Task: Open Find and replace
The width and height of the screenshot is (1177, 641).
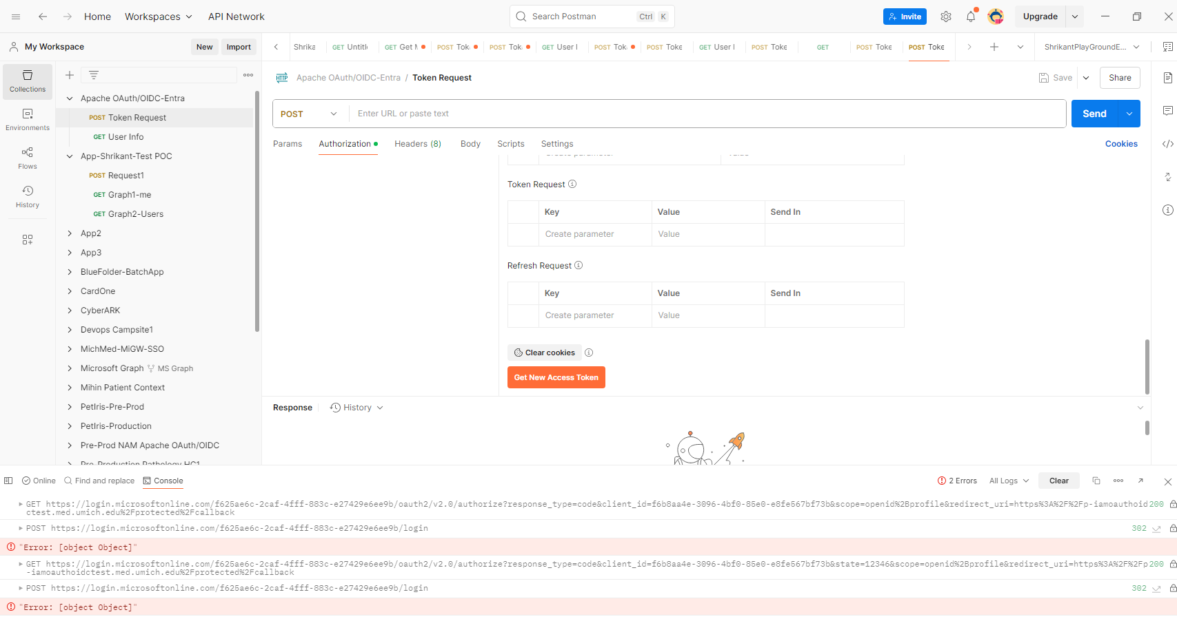Action: (99, 481)
